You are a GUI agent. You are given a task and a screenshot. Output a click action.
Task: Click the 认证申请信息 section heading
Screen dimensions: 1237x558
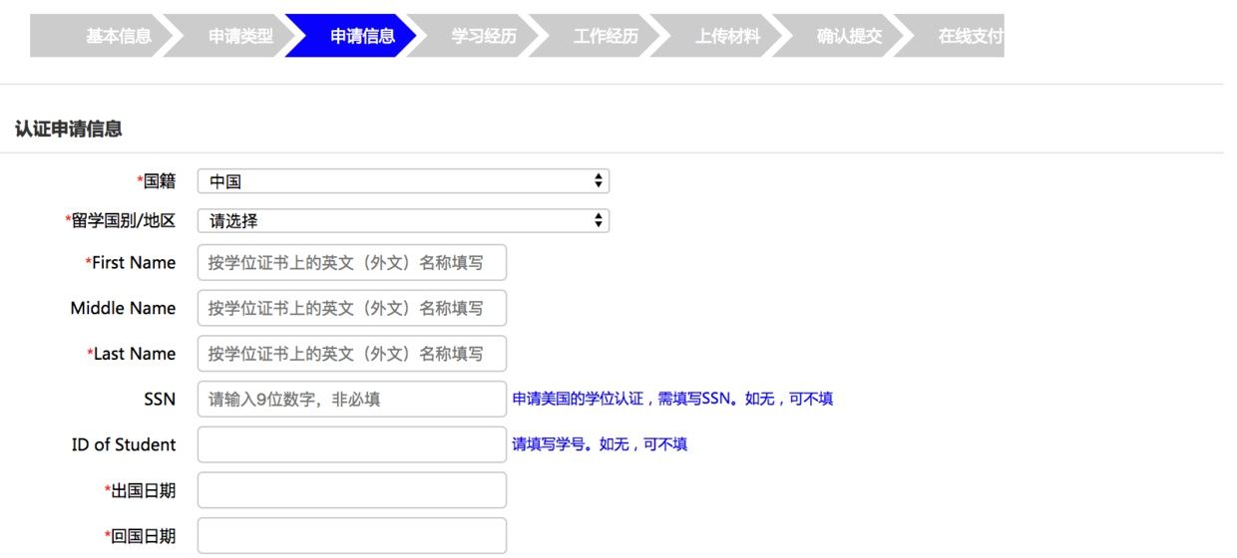click(68, 129)
